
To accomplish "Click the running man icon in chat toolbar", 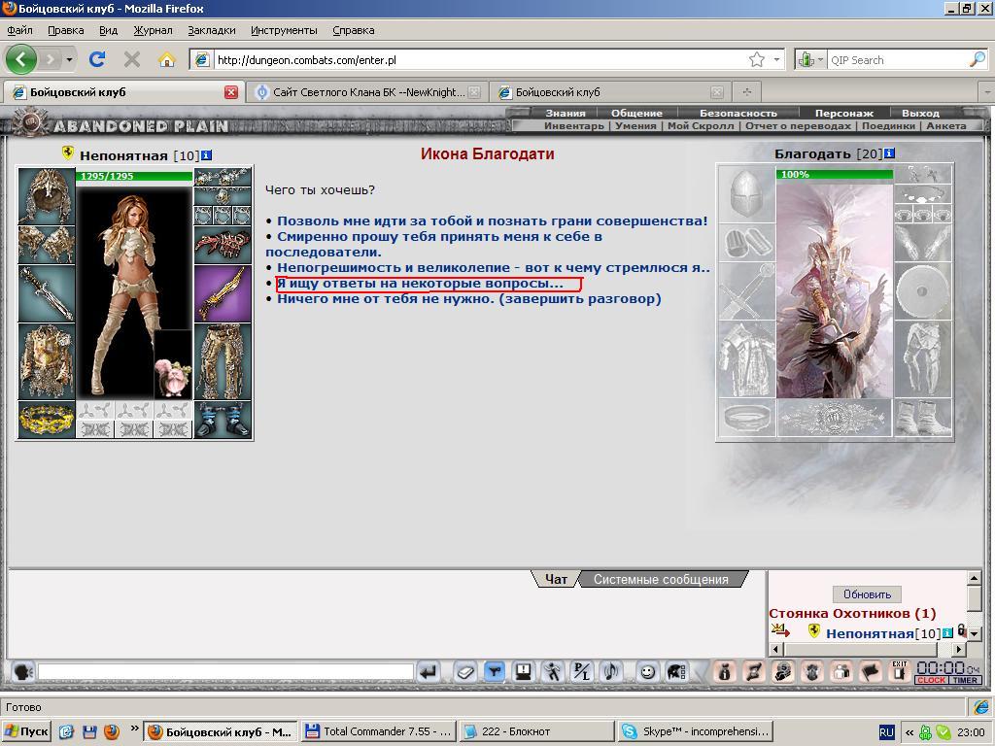I will (x=553, y=671).
